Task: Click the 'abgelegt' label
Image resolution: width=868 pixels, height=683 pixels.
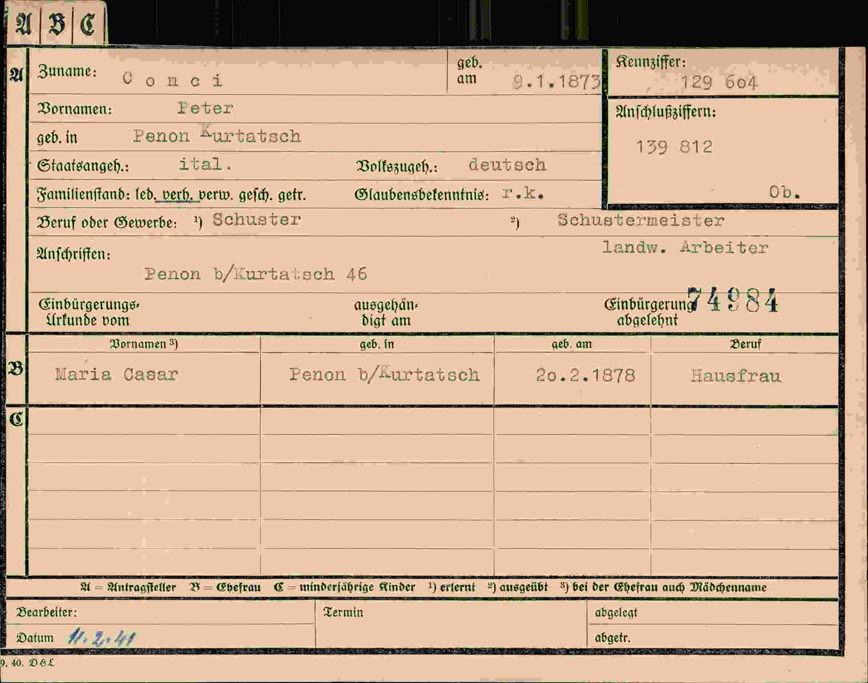Action: 616,612
